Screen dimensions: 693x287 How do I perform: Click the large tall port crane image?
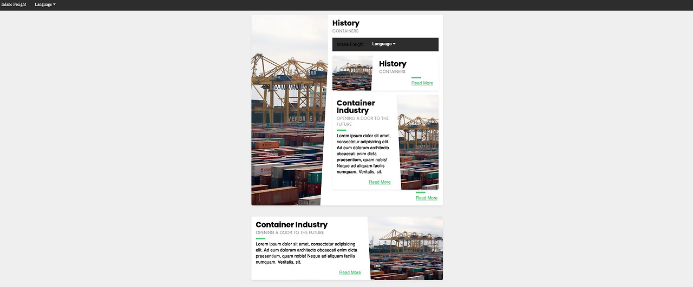coord(289,110)
